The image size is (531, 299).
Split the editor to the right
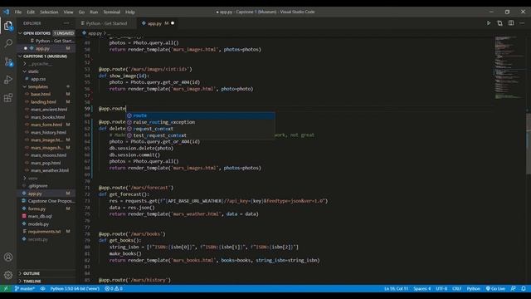click(x=511, y=23)
